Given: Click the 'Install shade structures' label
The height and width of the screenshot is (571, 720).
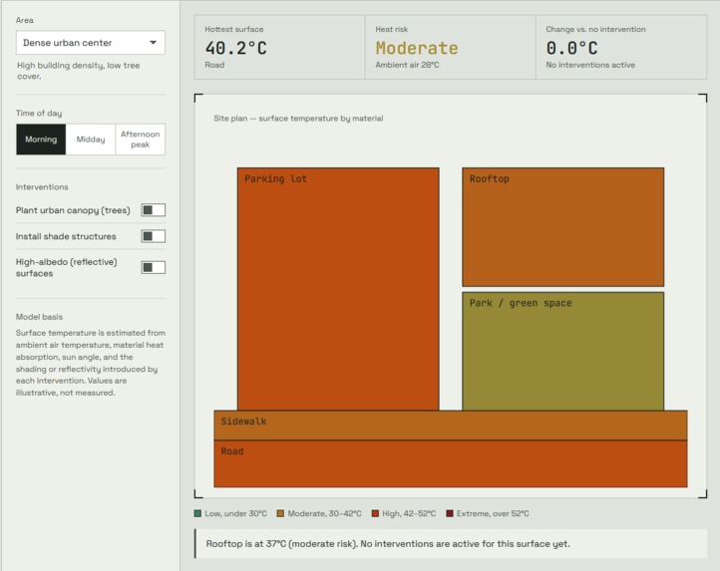Looking at the screenshot, I should point(66,236).
